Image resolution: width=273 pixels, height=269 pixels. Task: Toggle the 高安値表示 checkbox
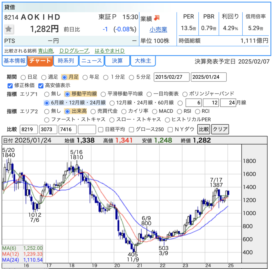[x=41, y=86]
